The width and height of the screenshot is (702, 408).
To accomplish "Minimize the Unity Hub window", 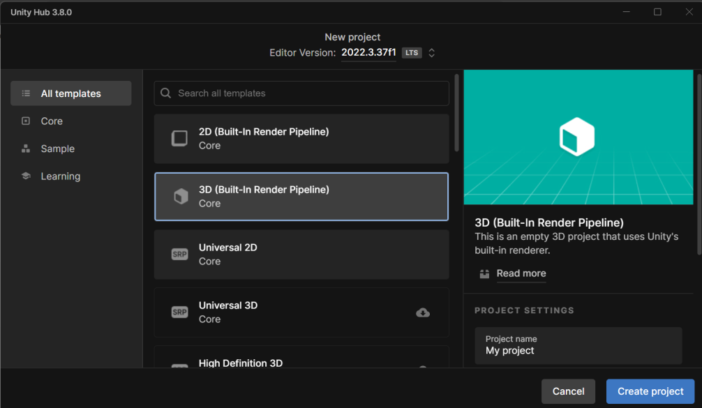I will click(x=627, y=12).
